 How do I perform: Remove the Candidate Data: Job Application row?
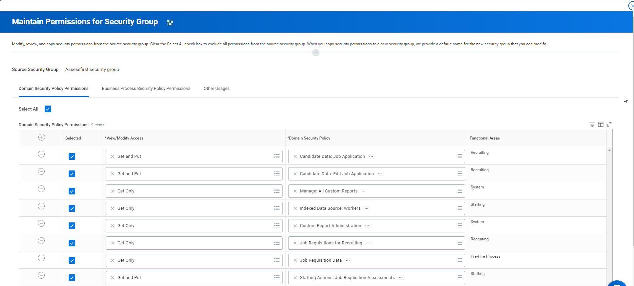coord(41,154)
